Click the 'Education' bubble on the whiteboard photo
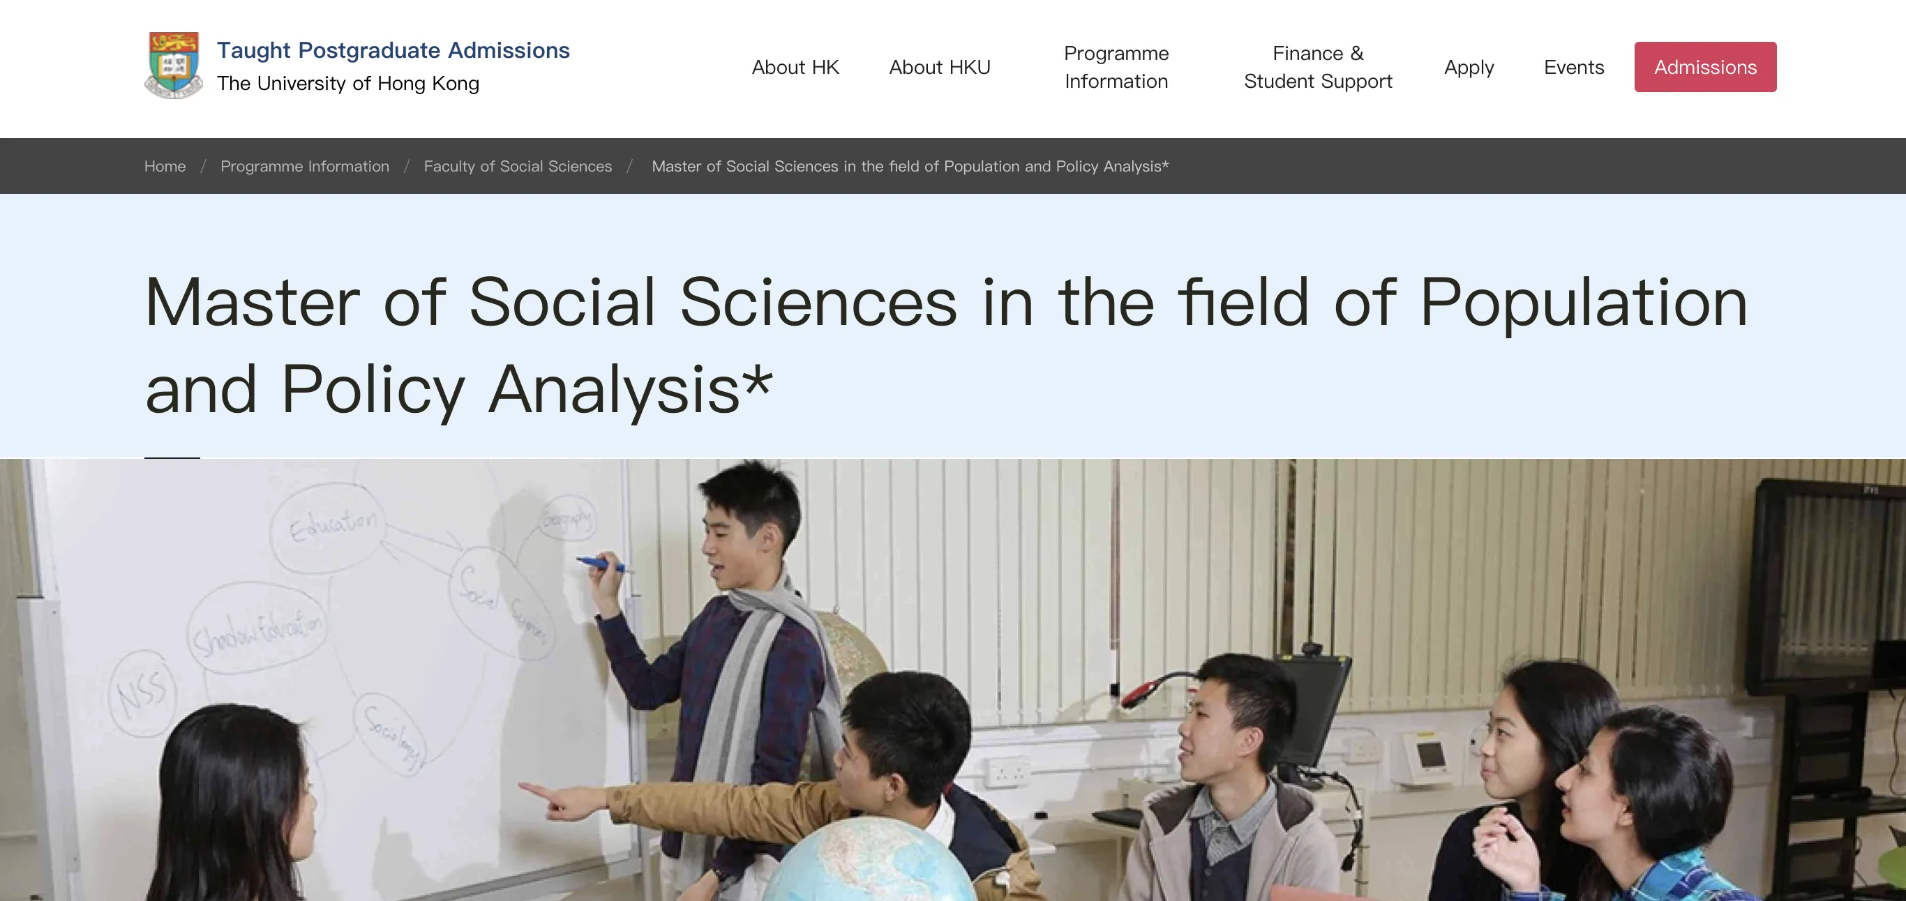 (x=331, y=524)
